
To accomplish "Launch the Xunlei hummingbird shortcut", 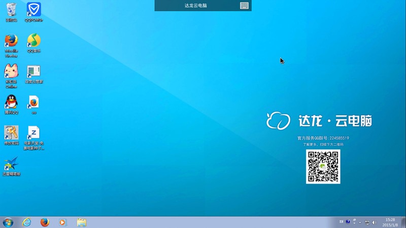I will [11, 166].
